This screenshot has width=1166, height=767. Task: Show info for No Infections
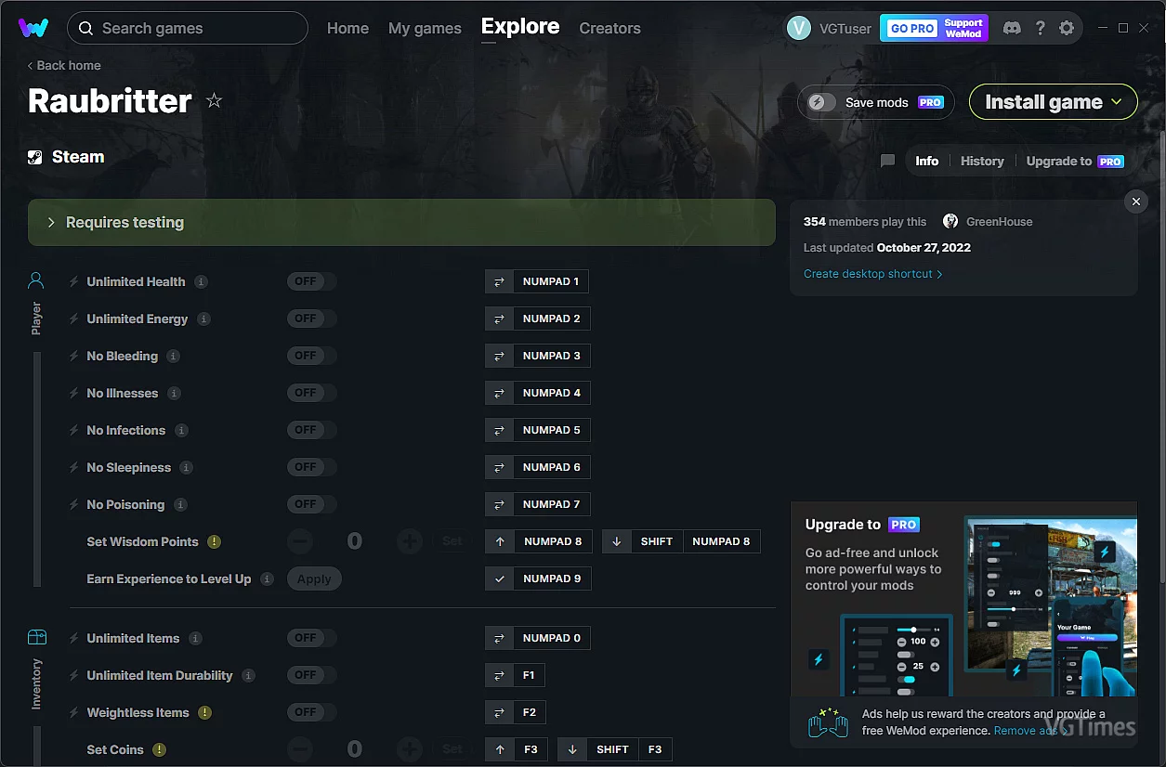(x=181, y=430)
